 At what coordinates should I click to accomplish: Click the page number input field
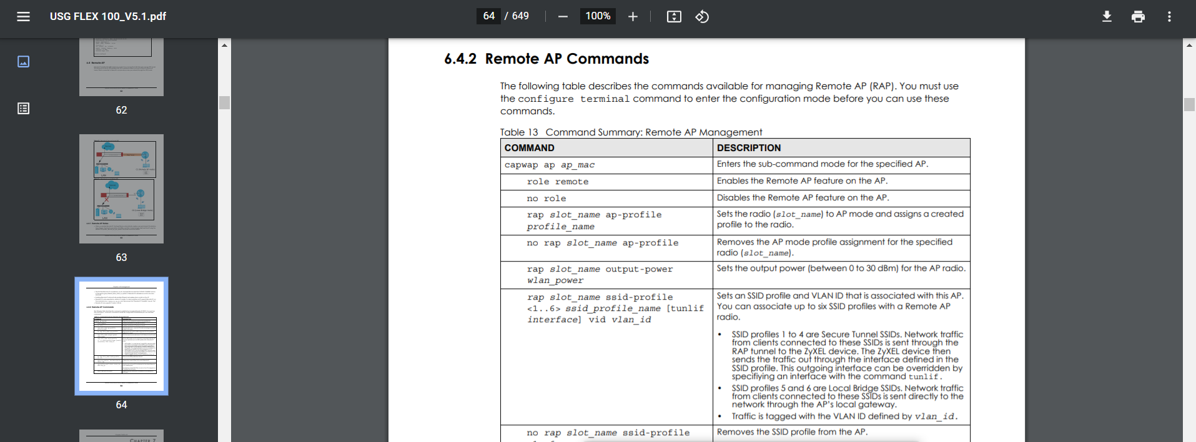[488, 16]
